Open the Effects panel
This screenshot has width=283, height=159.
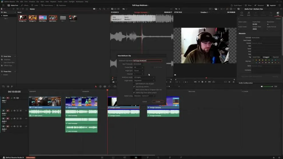click(25, 5)
